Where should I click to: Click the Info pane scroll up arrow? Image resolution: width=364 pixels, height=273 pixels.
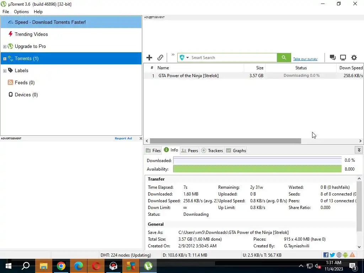(x=359, y=178)
